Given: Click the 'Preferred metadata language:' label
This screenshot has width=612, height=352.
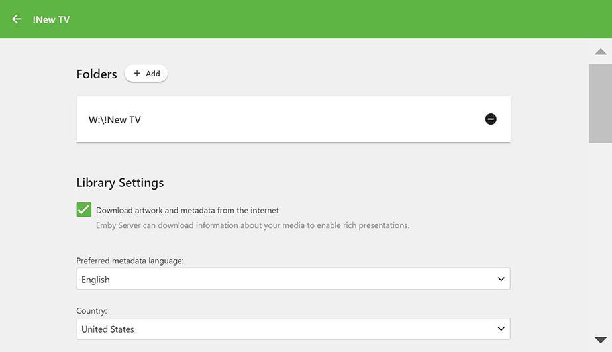Looking at the screenshot, I should click(130, 261).
